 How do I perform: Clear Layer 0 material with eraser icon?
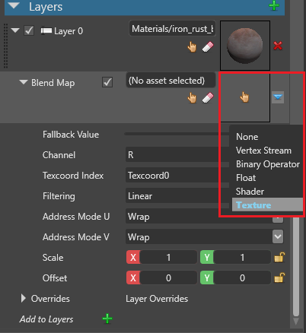[x=208, y=47]
